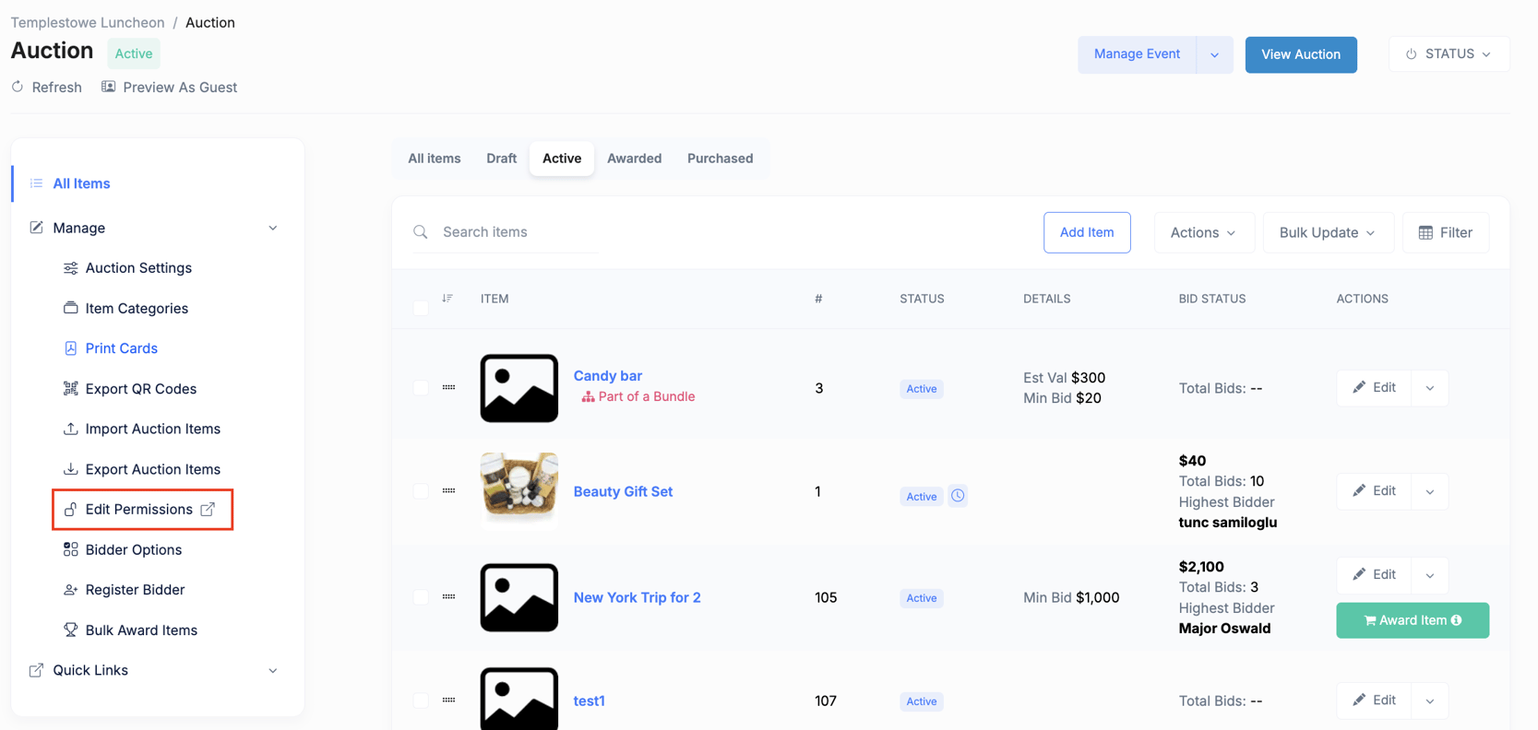
Task: Click the Add Item button
Action: 1087,232
